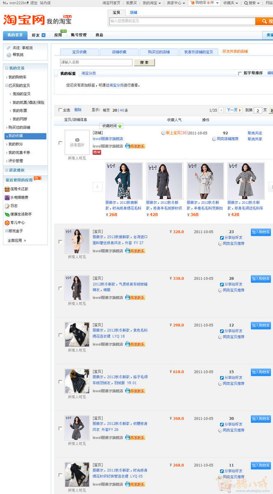The image size is (273, 494).
Task: Click the previous-arrow on the product carousel
Action: click(97, 187)
